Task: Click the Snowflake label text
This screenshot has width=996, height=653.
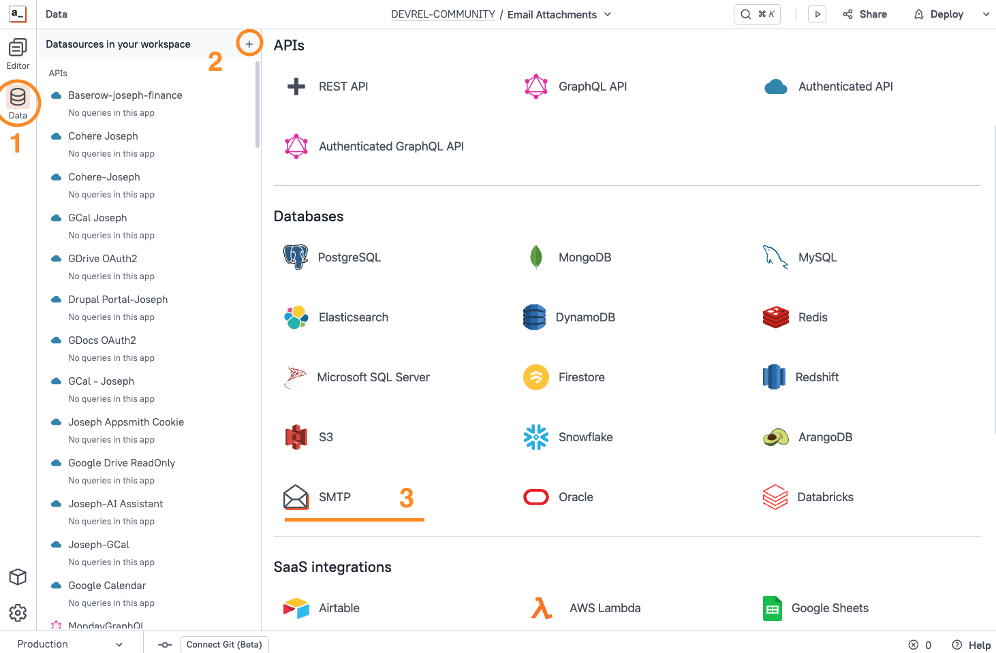Action: (x=585, y=437)
